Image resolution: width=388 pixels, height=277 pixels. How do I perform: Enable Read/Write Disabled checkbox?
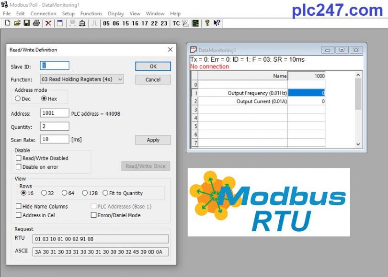point(19,158)
